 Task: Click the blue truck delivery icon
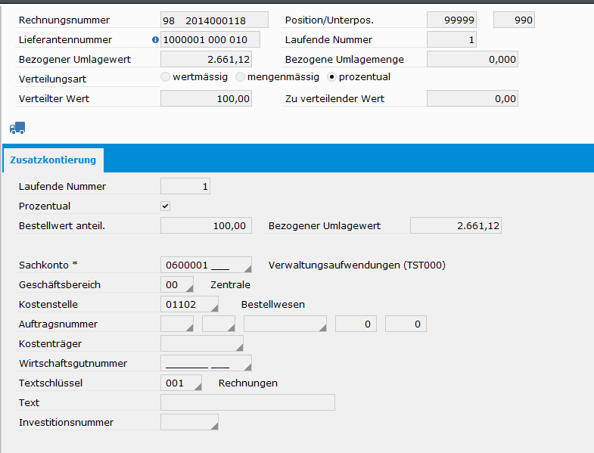[x=17, y=128]
